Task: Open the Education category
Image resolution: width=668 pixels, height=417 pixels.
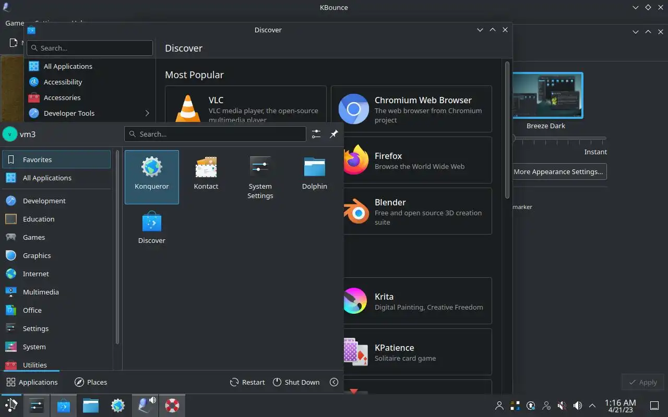Action: pyautogui.click(x=56, y=219)
